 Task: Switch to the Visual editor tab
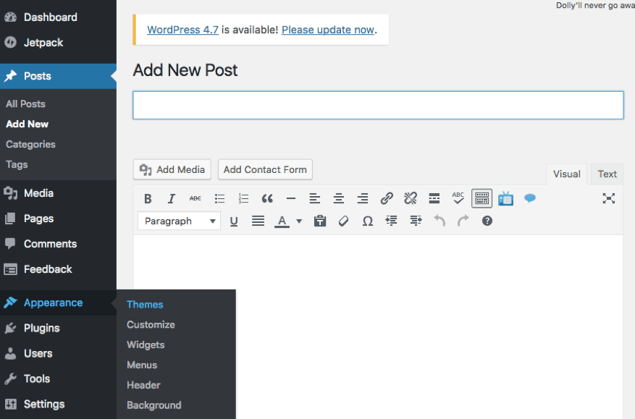pos(566,174)
